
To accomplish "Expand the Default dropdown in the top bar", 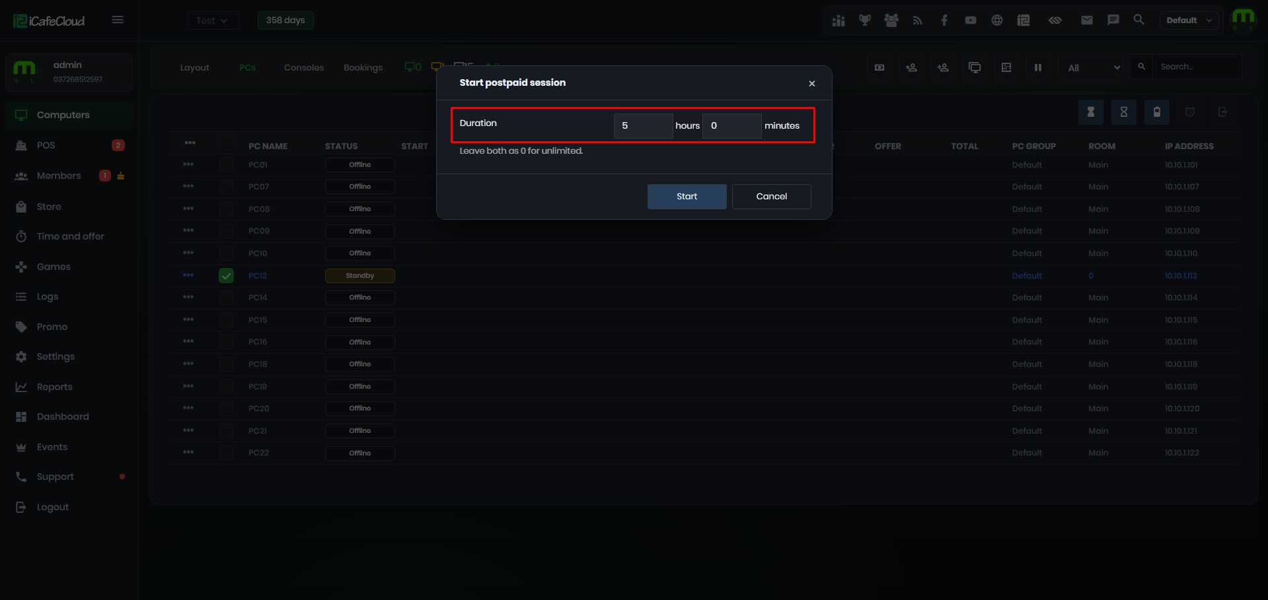I will click(1189, 20).
